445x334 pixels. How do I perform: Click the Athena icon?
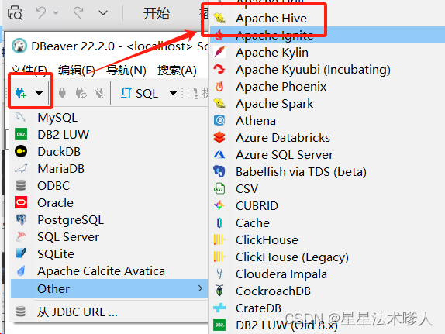point(219,121)
